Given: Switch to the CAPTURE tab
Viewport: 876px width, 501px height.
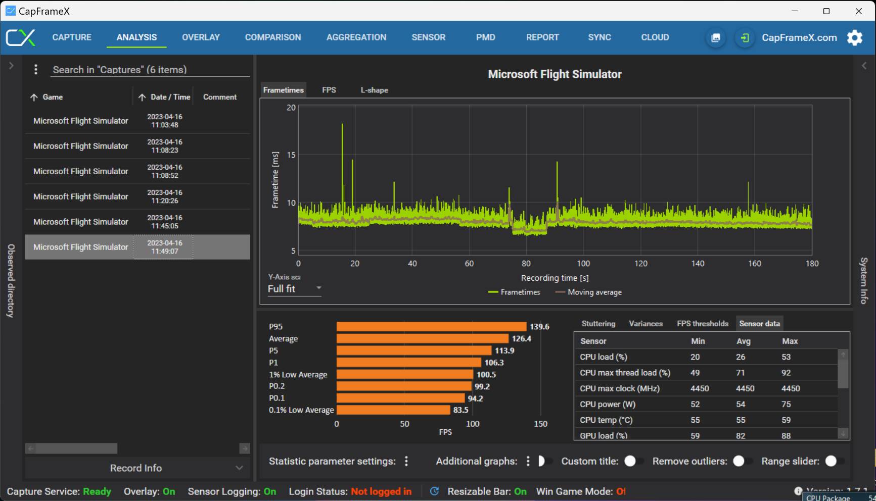Looking at the screenshot, I should (72, 37).
